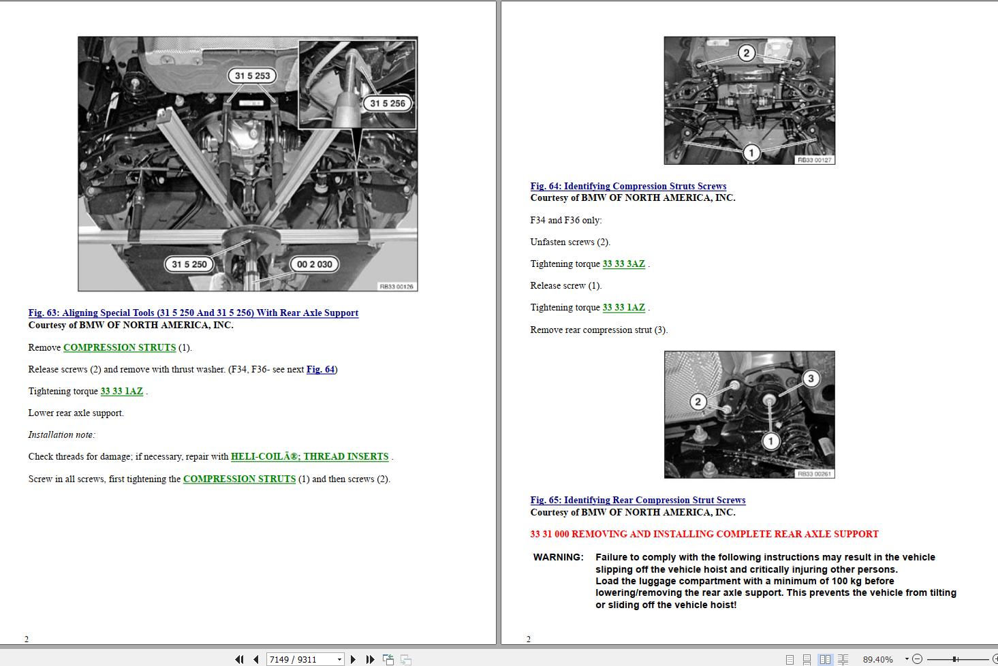Click the WARNING label text
Image resolution: width=998 pixels, height=666 pixels.
[x=558, y=557]
